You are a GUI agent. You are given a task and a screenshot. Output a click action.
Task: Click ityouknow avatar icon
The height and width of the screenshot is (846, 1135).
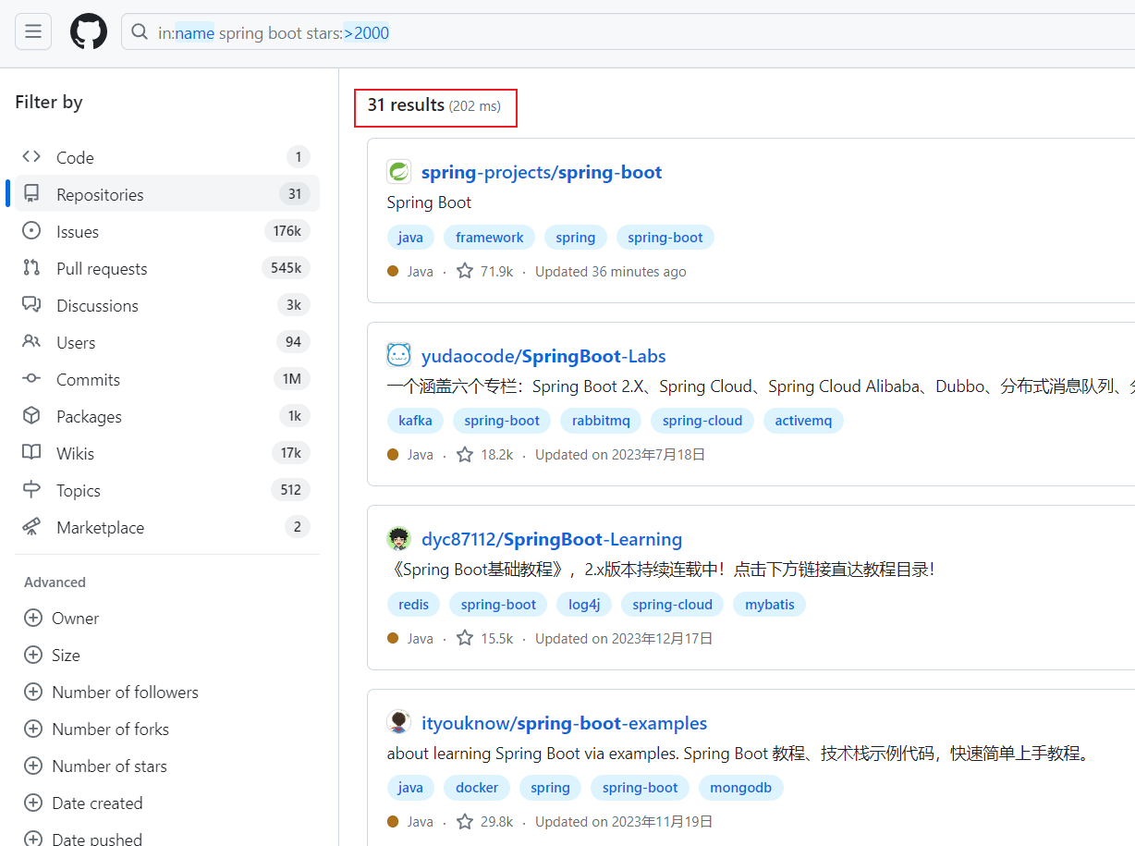[398, 722]
